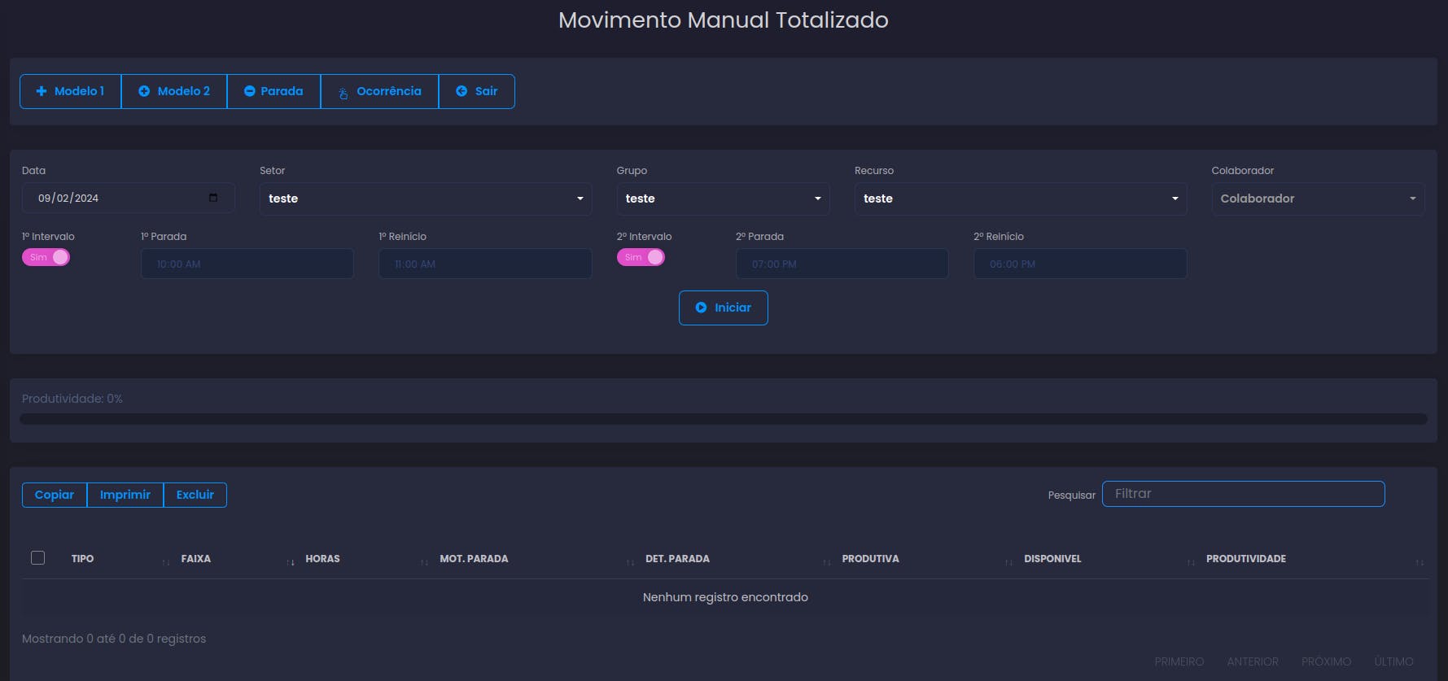Click the Filtrar search input
1448x681 pixels.
coord(1243,494)
